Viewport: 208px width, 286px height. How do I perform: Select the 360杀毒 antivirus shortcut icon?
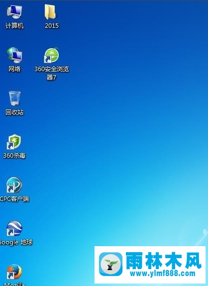tap(14, 142)
